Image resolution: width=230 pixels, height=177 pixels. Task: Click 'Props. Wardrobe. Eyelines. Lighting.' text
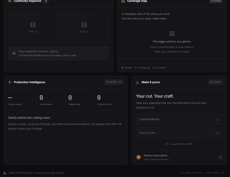[38, 52]
